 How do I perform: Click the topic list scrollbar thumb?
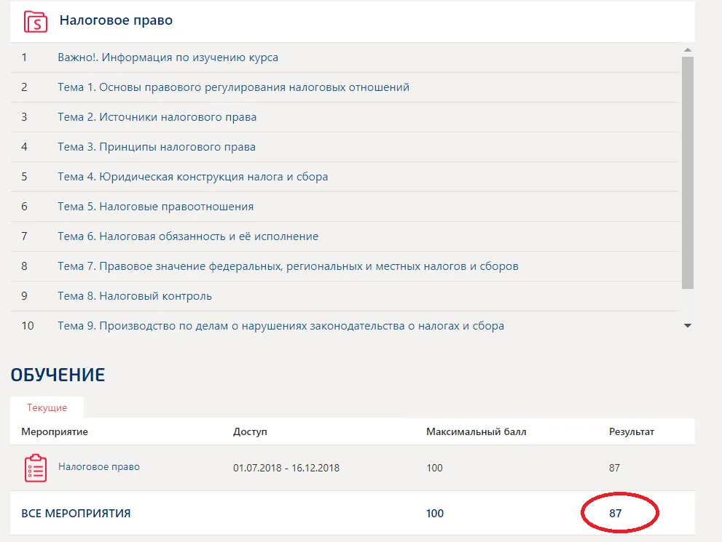pyautogui.click(x=688, y=173)
